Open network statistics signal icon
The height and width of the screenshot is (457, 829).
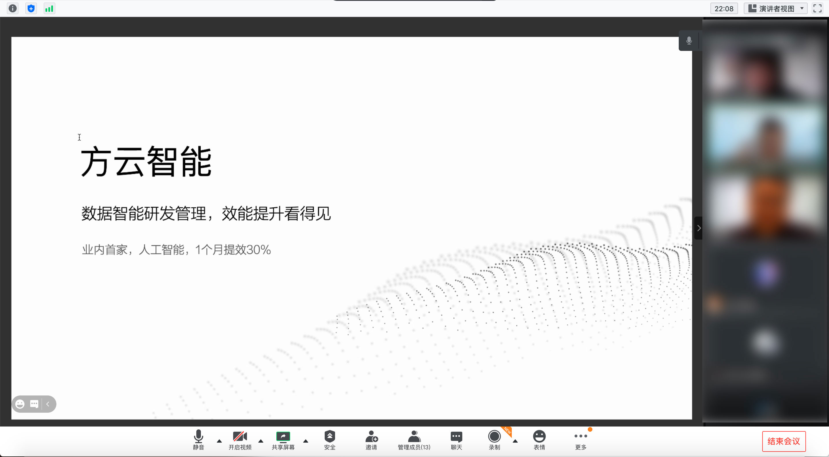click(x=49, y=8)
